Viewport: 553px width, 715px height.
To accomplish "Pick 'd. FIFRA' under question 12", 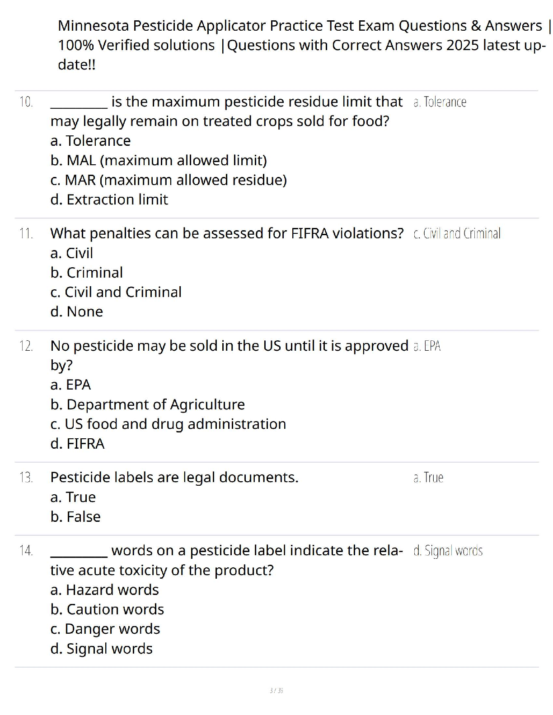I will (x=77, y=444).
